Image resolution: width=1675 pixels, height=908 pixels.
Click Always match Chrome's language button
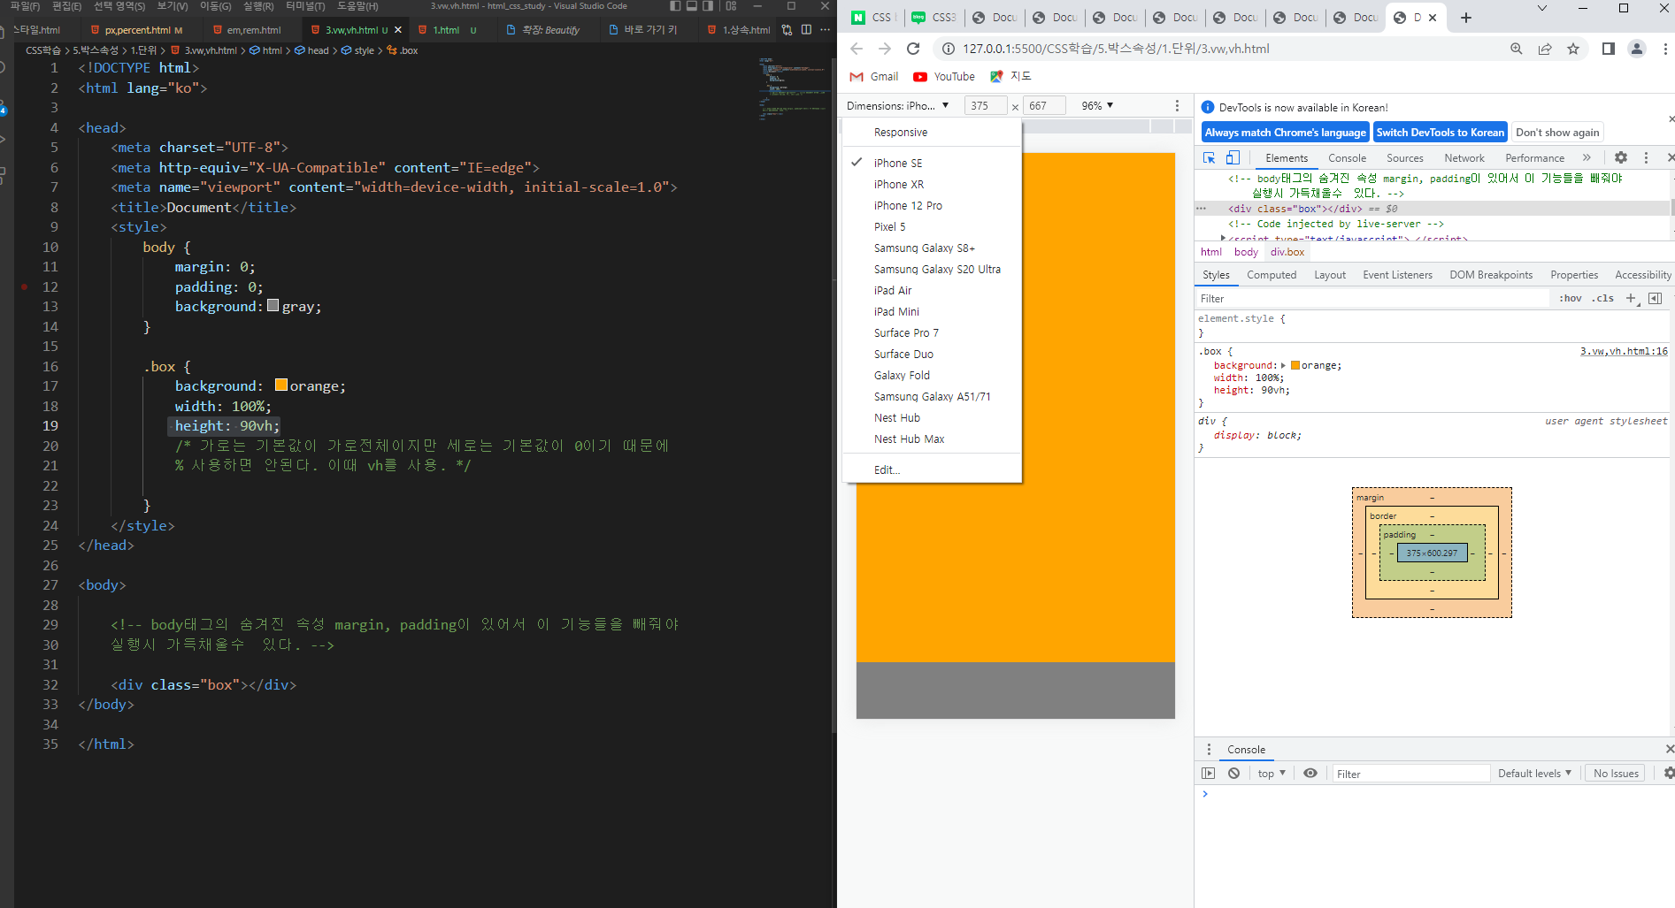click(x=1285, y=133)
